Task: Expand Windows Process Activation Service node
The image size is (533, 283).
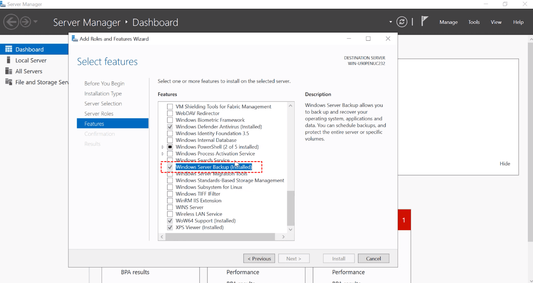Action: [x=163, y=154]
